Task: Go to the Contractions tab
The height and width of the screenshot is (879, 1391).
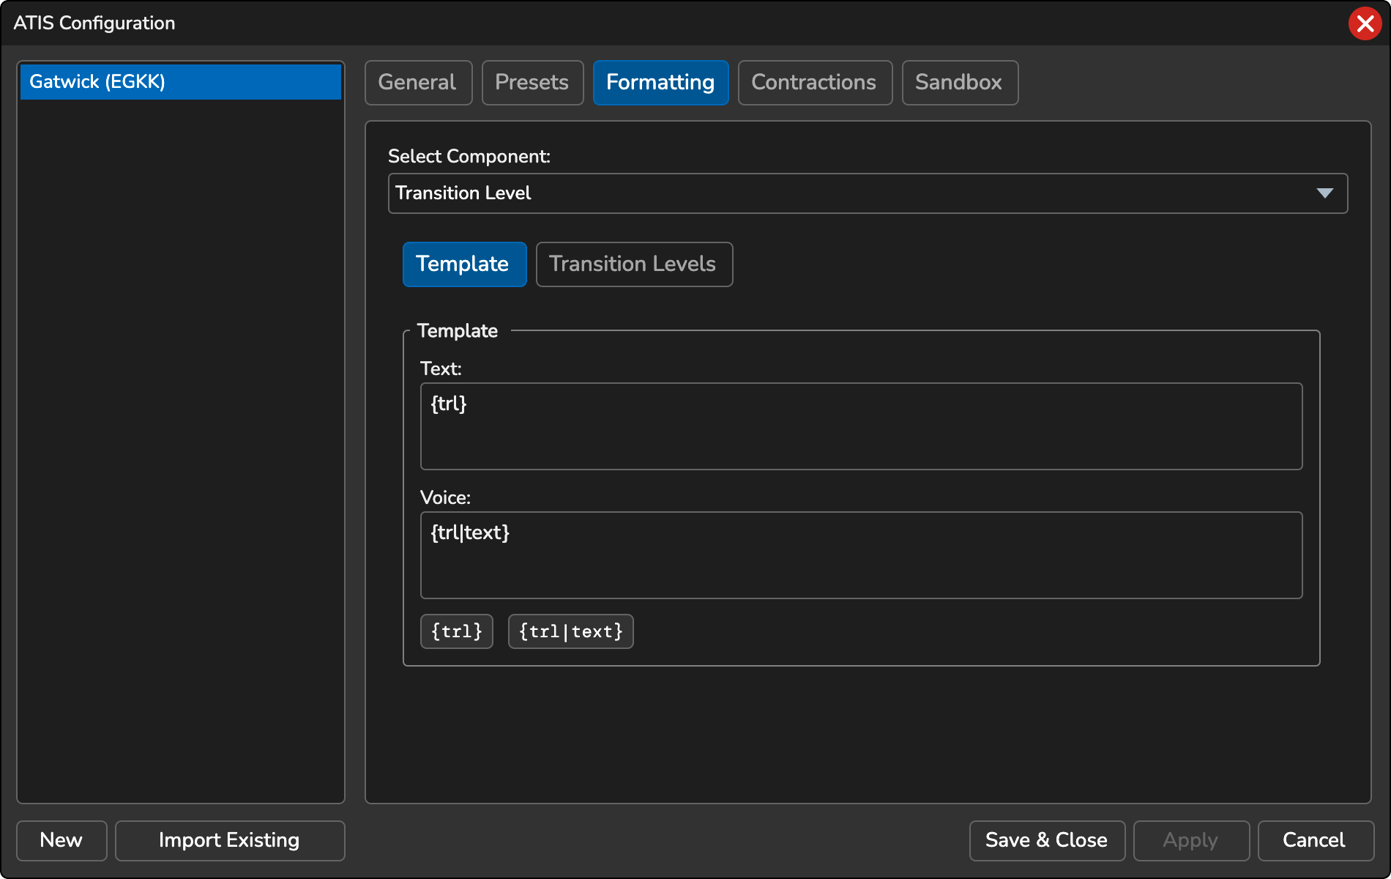Action: click(814, 83)
